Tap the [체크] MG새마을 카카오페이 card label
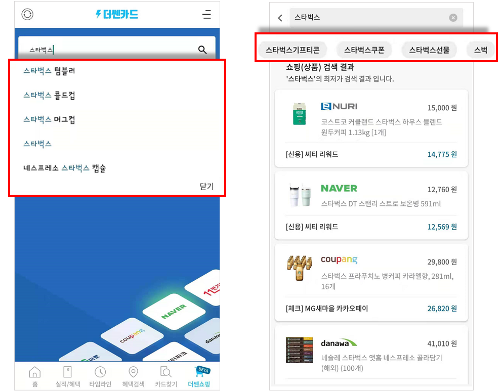The height and width of the screenshot is (391, 502). point(327,309)
